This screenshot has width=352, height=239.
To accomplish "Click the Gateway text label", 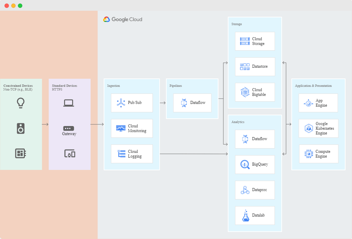I will pos(69,134).
